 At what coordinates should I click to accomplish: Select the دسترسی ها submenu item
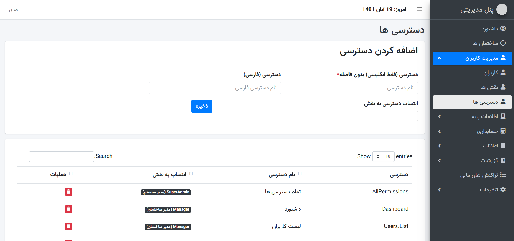[472, 102]
